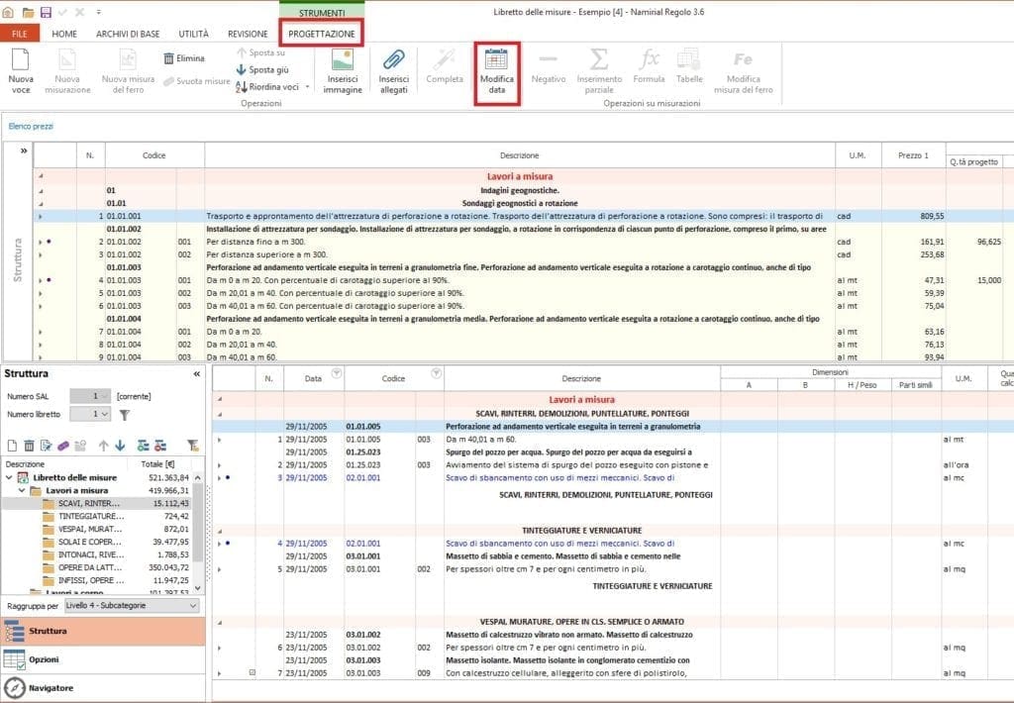Select the PROGETTAZIONE ribbon tab
The image size is (1014, 703).
point(322,34)
